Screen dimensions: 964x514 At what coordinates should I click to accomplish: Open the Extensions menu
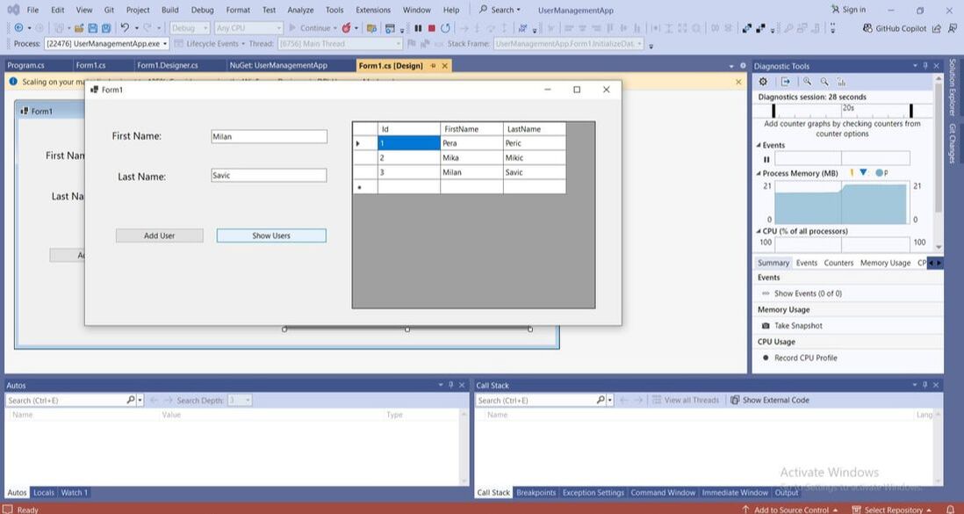tap(373, 10)
